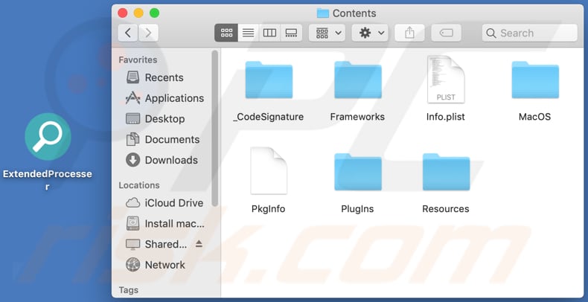
Task: Select the MacOS folder icon
Action: [535, 80]
